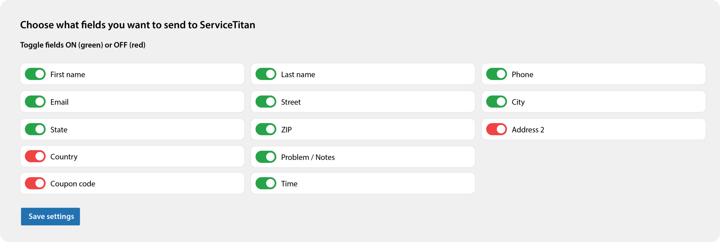This screenshot has height=242, width=720.
Task: Enable the Coupon code field
Action: [x=35, y=183]
